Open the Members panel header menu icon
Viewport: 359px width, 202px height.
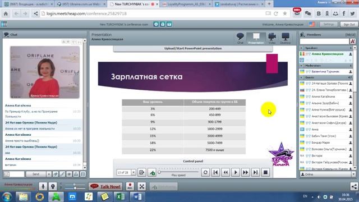click(x=302, y=35)
